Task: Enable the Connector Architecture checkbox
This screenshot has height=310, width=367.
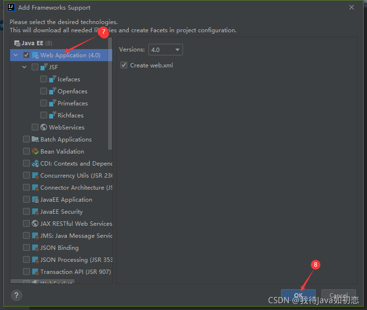Action: (26, 187)
